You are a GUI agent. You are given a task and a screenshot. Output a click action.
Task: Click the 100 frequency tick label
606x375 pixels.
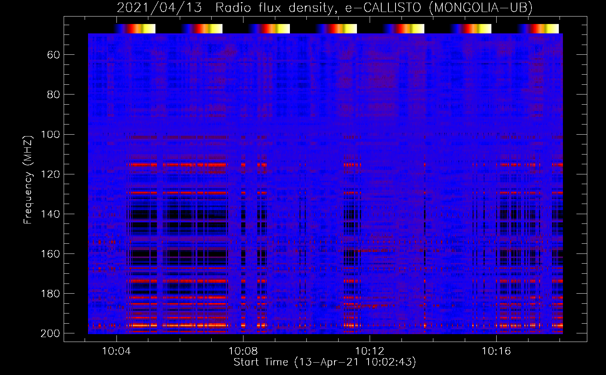click(x=50, y=134)
